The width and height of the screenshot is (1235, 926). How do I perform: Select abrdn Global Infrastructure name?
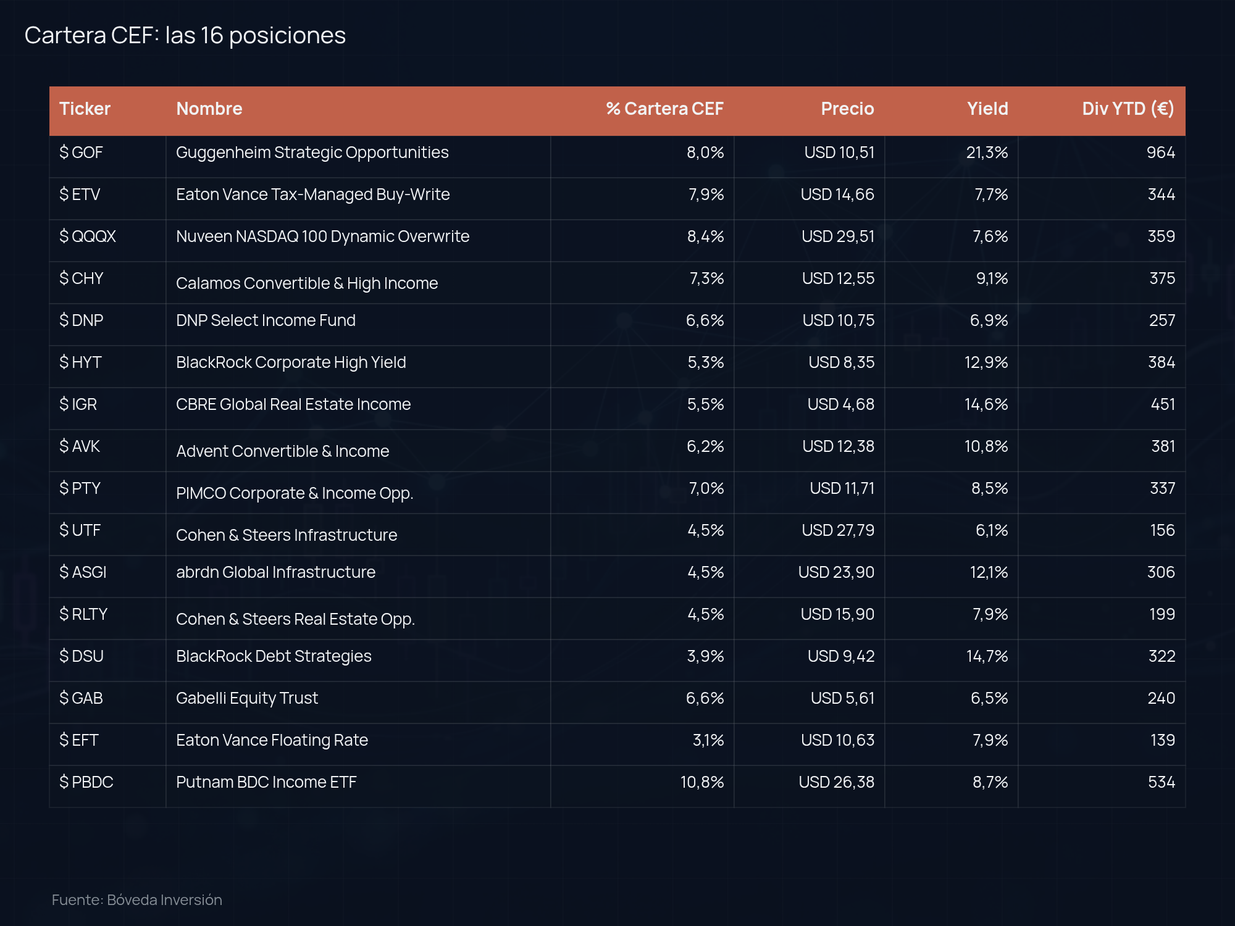pos(275,572)
